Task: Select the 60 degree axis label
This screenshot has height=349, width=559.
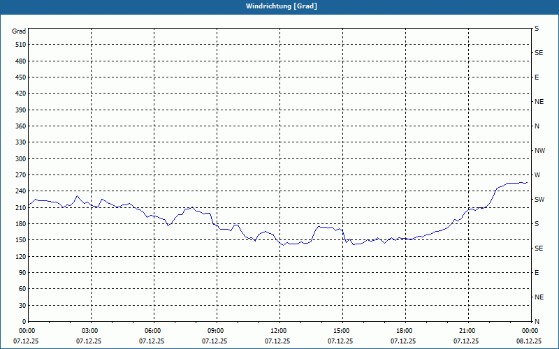Action: tap(22, 288)
